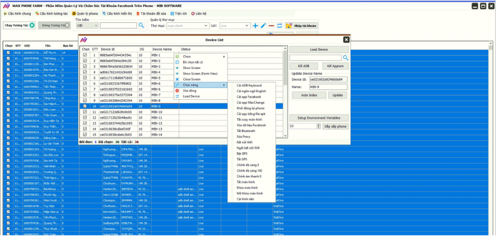Close the Device List dialog

[x=346, y=40]
